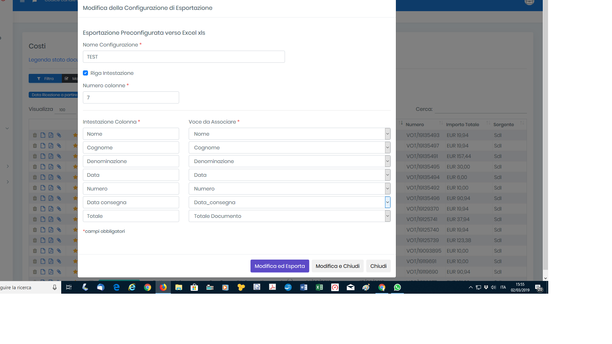Open document icon for row VOT/19135497

(43, 146)
